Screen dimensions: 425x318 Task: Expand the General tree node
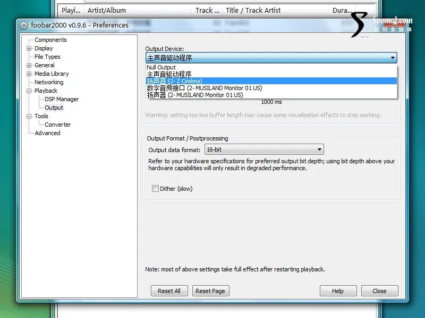point(29,65)
